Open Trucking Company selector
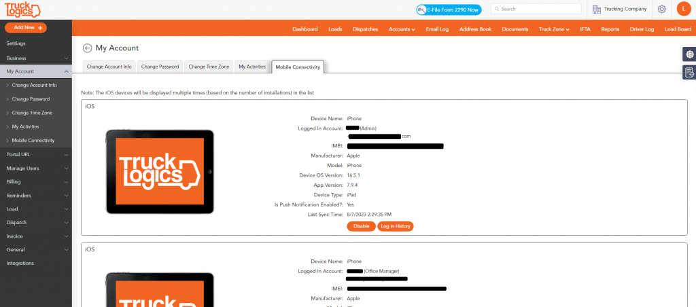The image size is (696, 307). click(620, 9)
